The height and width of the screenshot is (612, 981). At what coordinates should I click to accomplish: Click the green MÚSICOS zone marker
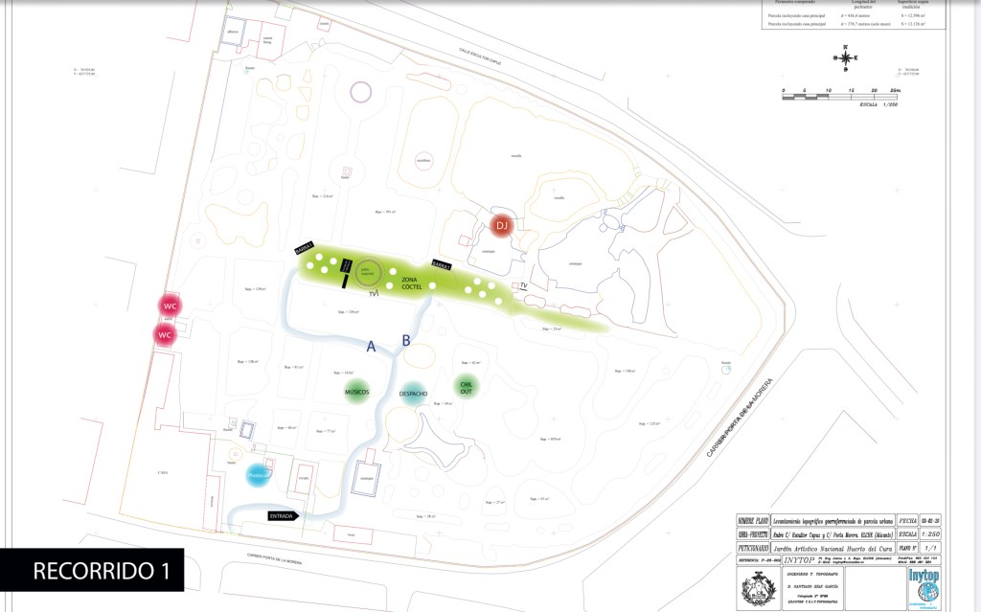tap(356, 393)
